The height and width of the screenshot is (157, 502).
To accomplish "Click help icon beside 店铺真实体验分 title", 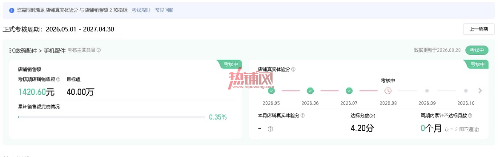I will (293, 69).
